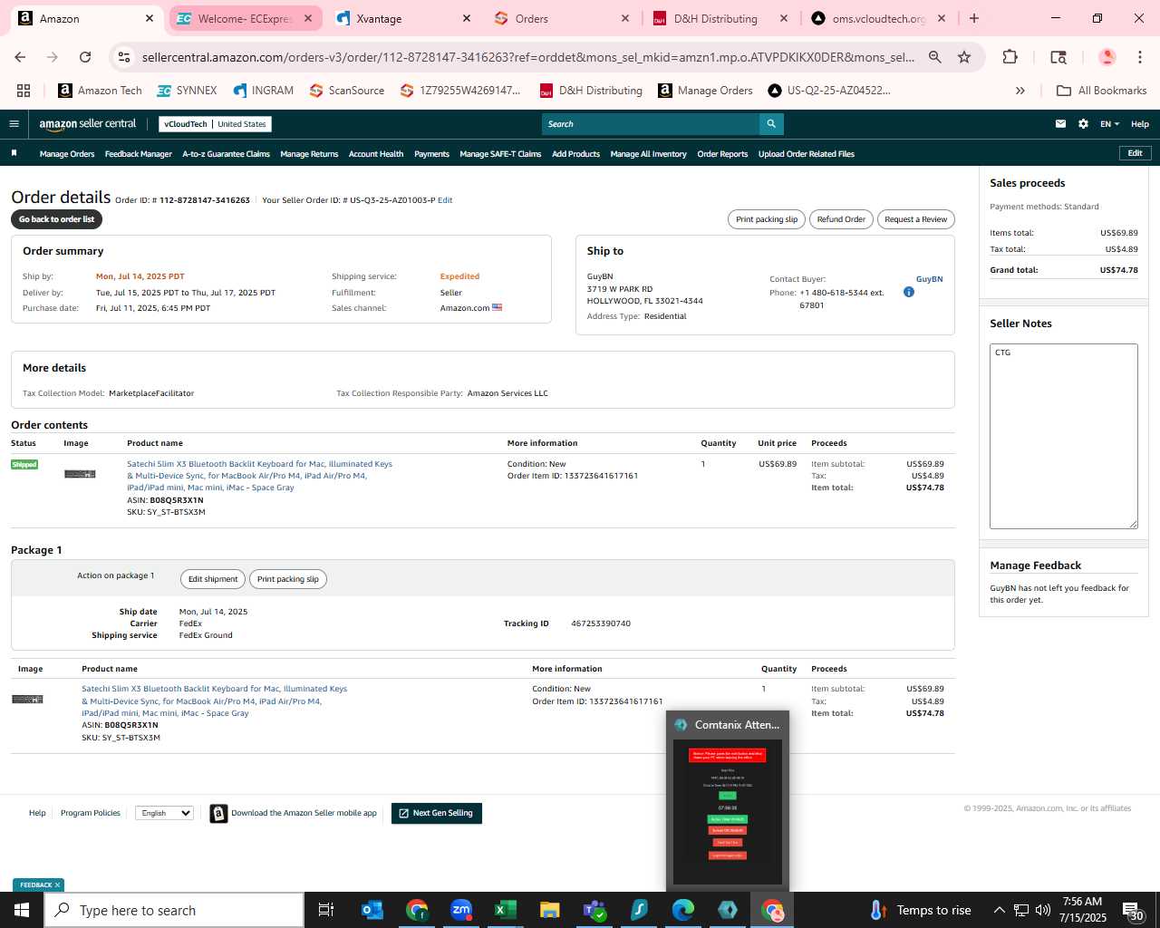Click Edit link beside Seller Order ID
Image resolution: width=1160 pixels, height=928 pixels.
pyautogui.click(x=445, y=200)
